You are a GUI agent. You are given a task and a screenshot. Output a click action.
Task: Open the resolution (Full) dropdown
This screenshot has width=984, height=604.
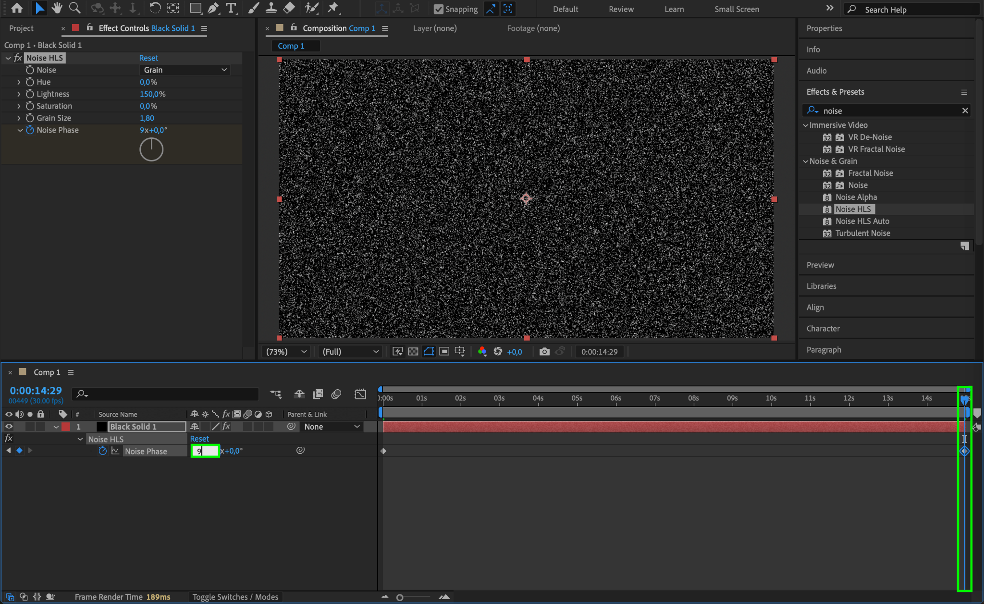(x=350, y=352)
